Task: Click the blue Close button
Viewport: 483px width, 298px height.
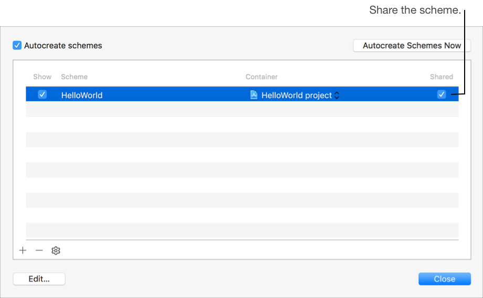Action: 444,279
